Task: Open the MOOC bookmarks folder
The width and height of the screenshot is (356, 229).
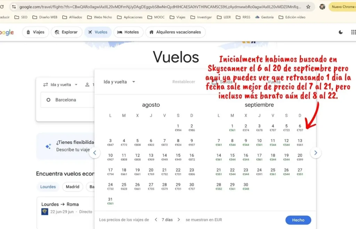Action: pos(156,17)
